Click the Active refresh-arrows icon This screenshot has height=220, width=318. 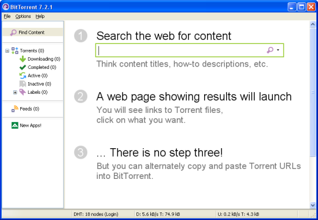[x=23, y=76]
